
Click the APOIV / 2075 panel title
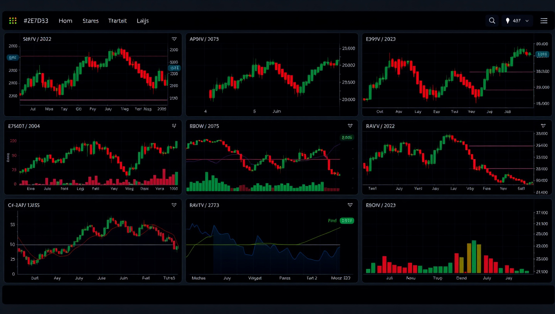(204, 39)
